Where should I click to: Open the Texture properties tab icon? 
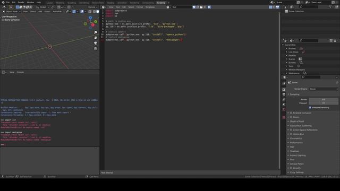pyautogui.click(x=284, y=117)
